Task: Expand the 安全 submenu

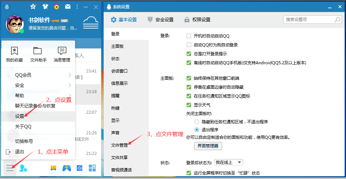Action: click(38, 86)
